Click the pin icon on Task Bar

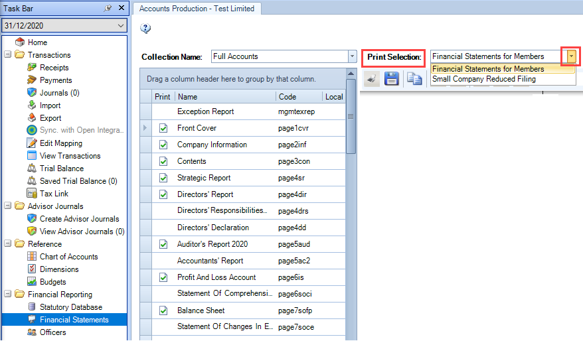[x=108, y=8]
